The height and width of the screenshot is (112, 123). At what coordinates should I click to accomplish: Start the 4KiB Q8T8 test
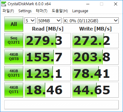point(14,57)
